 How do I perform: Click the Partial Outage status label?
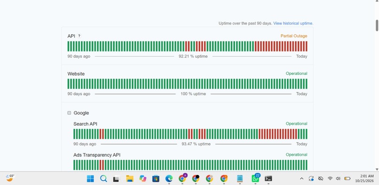click(x=294, y=36)
